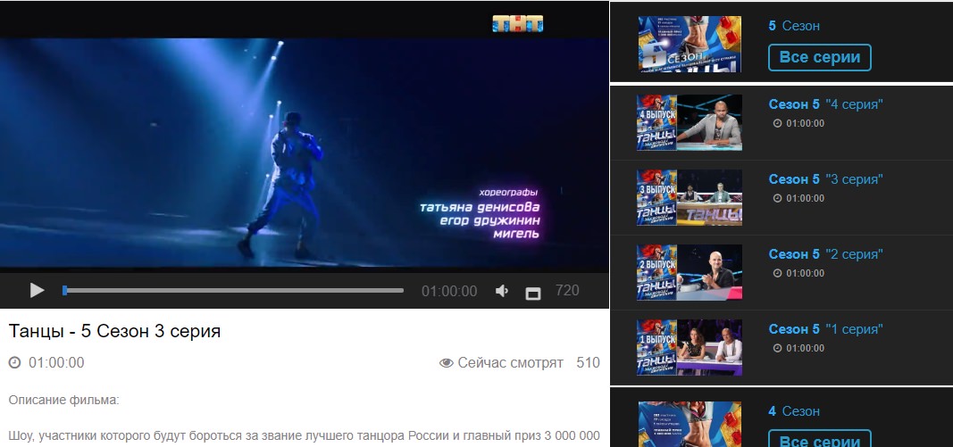Click the dancer in the video frame

tap(283, 184)
